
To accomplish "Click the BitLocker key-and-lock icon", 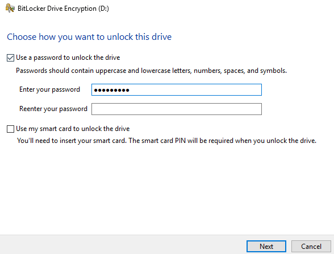I will click(x=10, y=8).
